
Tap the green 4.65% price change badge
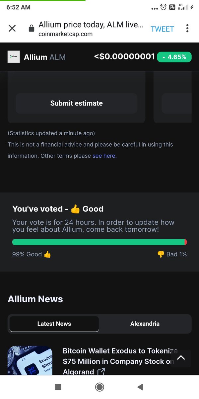click(x=174, y=57)
